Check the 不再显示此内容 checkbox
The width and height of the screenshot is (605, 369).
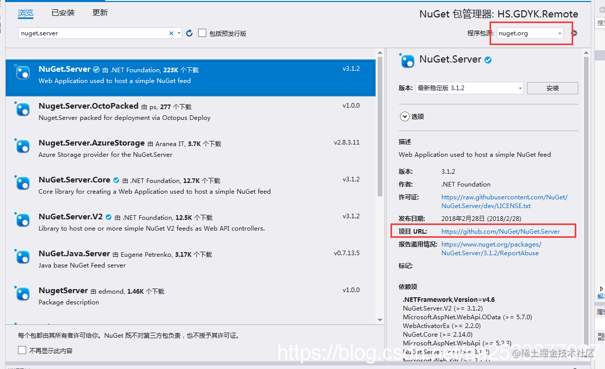21,350
